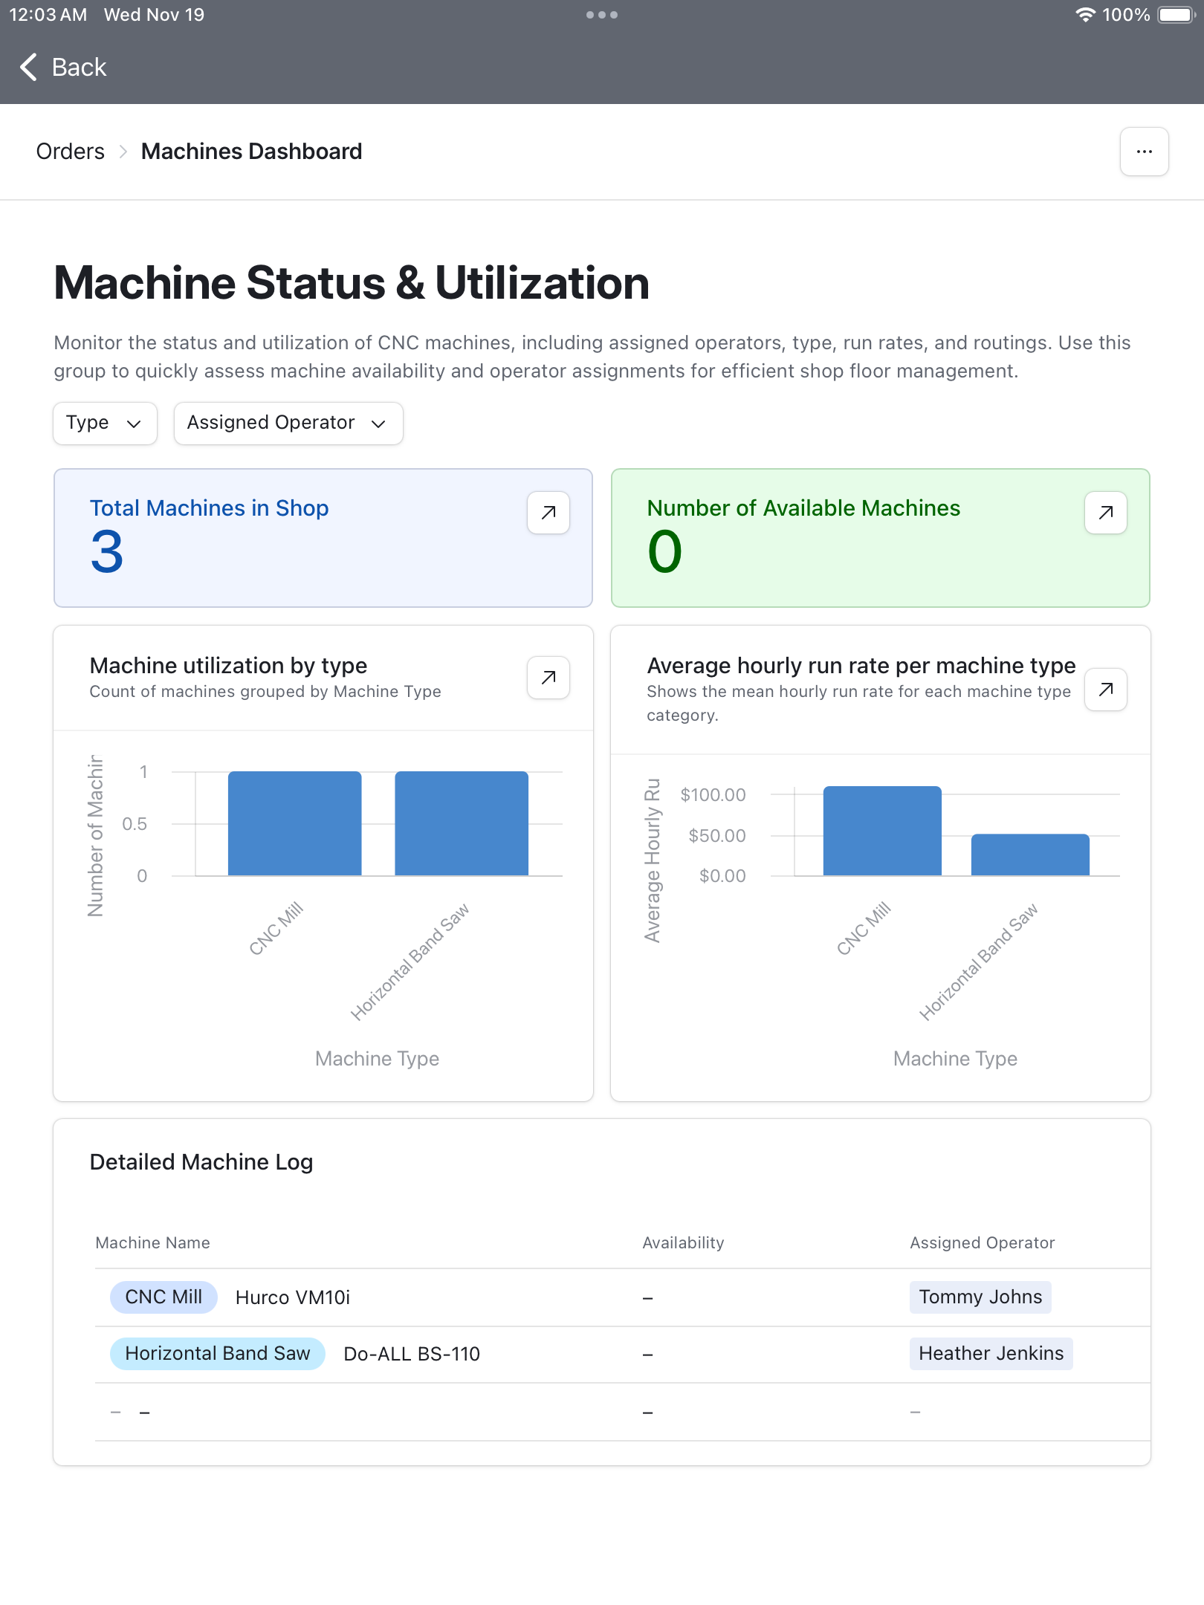Go to Orders in the breadcrumb
This screenshot has height=1605, width=1204.
click(70, 151)
